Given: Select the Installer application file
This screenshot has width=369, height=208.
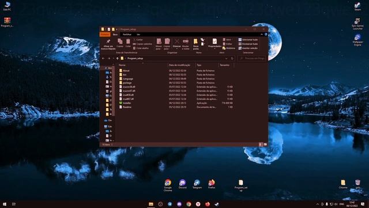Looking at the screenshot, I should [x=127, y=103].
